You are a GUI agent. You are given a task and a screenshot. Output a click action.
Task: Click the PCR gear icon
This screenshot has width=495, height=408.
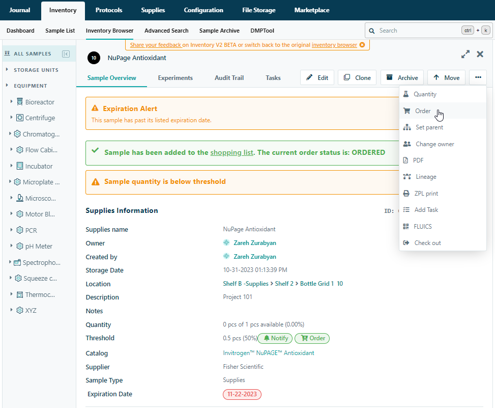pos(19,230)
